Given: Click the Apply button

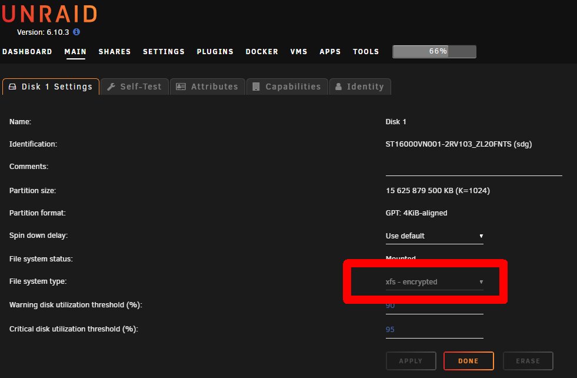Looking at the screenshot, I should pyautogui.click(x=411, y=361).
